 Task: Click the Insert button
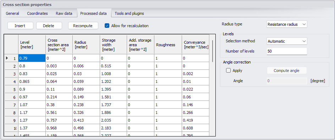(x=20, y=26)
